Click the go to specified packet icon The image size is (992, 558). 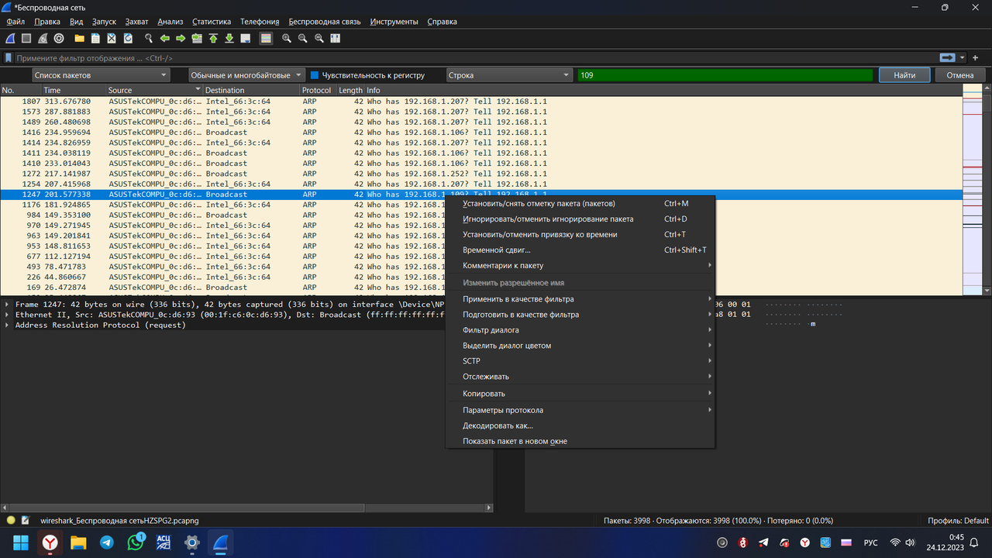coord(197,38)
